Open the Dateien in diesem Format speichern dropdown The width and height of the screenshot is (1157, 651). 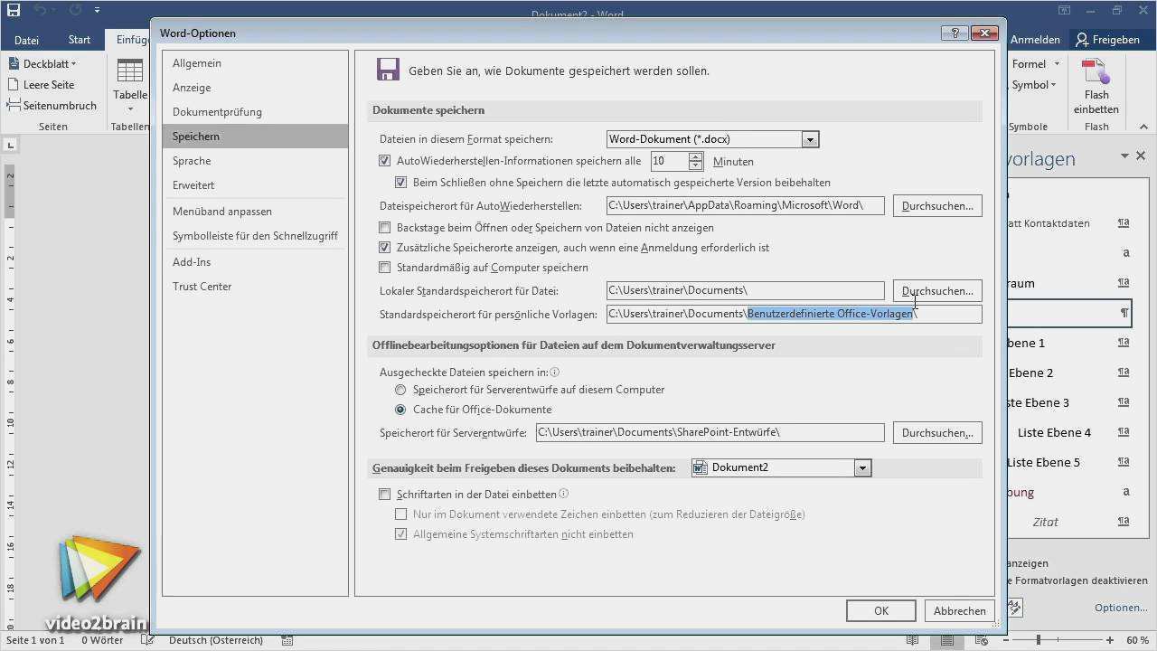(x=810, y=139)
